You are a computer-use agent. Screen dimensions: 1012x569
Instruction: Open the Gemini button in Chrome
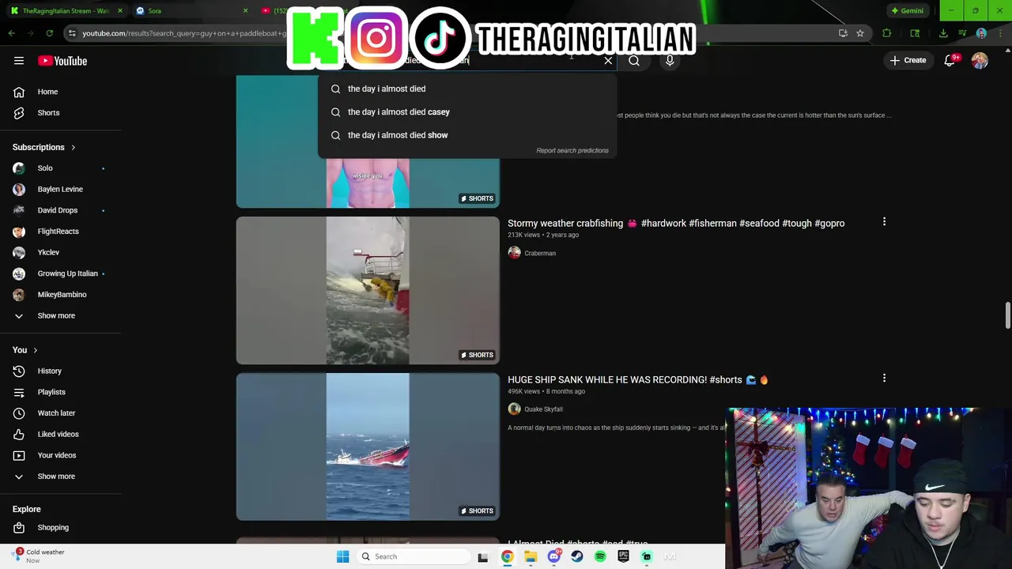pos(907,11)
